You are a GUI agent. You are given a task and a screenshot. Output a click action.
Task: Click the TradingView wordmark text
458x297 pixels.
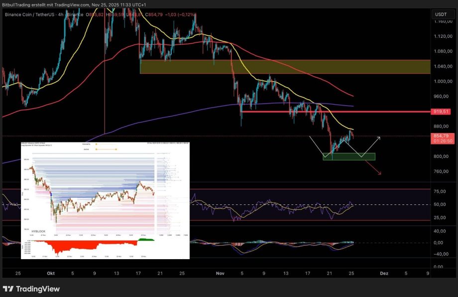point(38,289)
